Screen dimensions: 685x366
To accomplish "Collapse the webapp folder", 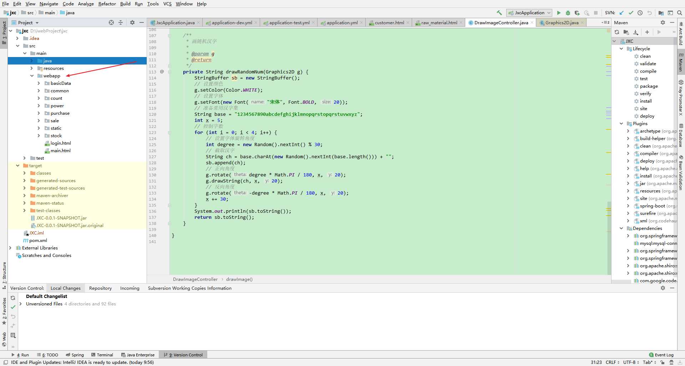I will pyautogui.click(x=32, y=76).
